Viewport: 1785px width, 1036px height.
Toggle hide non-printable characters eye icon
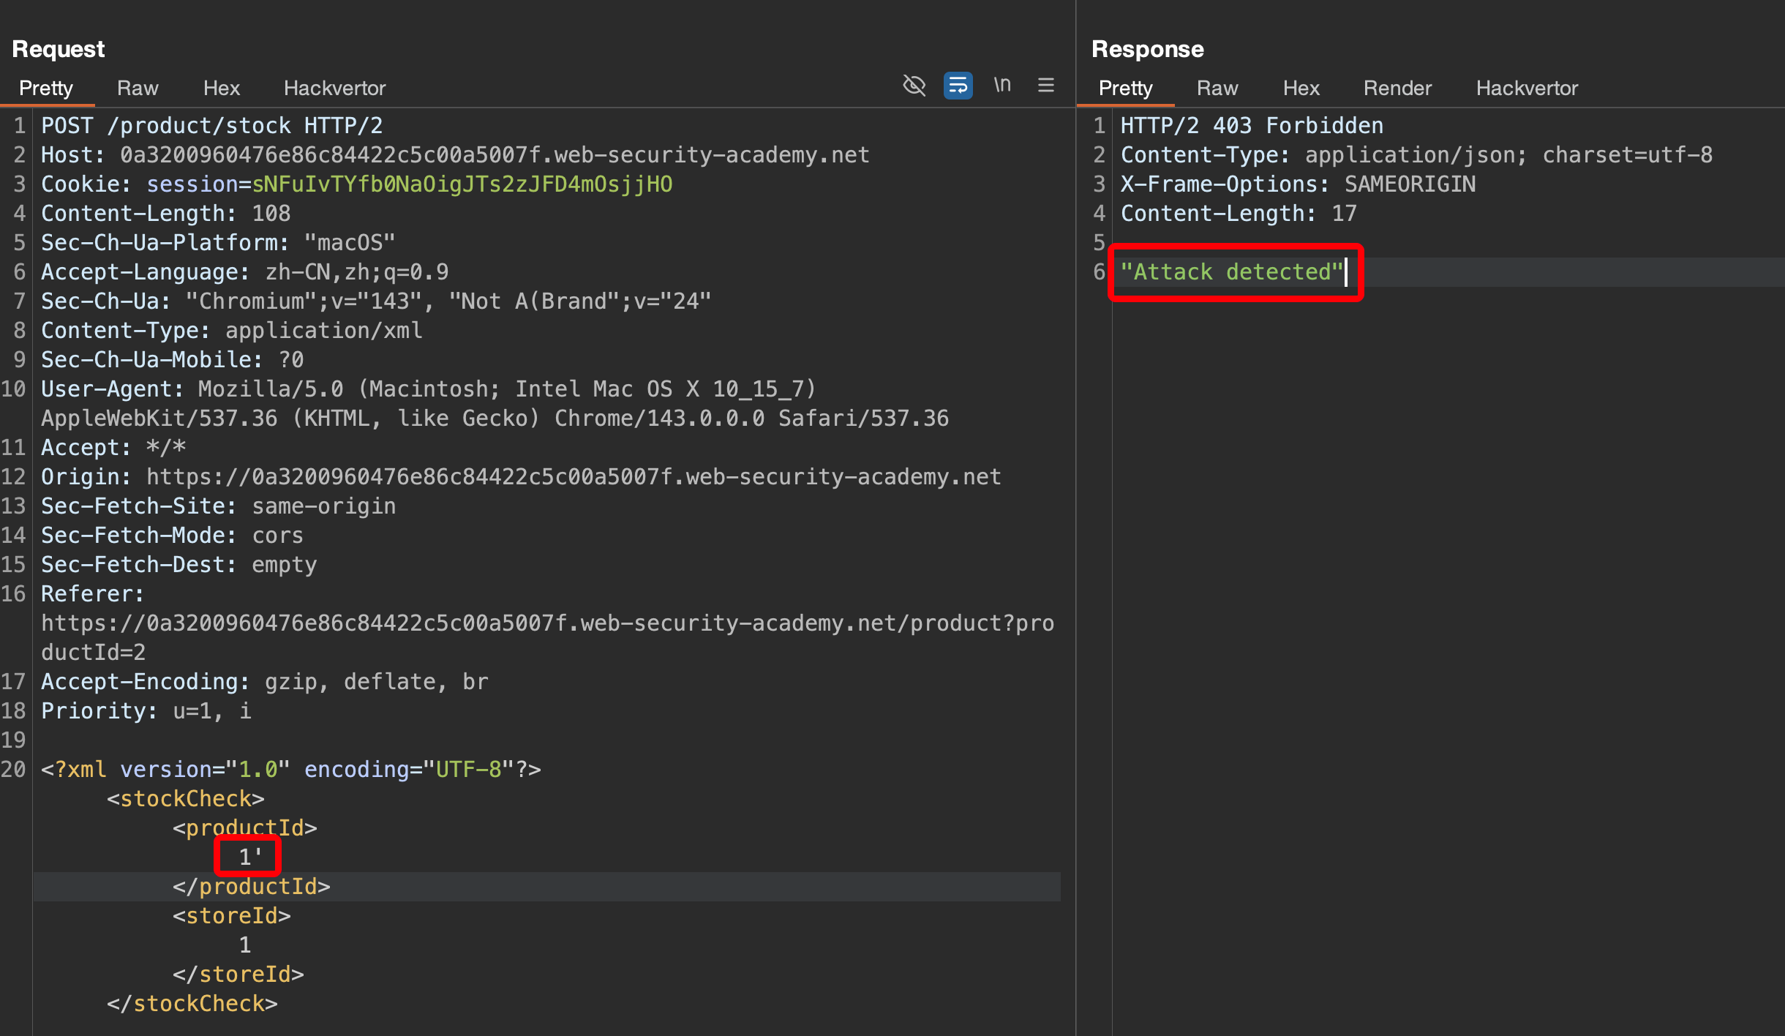(914, 86)
